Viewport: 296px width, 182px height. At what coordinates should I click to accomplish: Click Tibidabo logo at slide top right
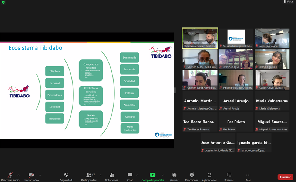(161, 52)
